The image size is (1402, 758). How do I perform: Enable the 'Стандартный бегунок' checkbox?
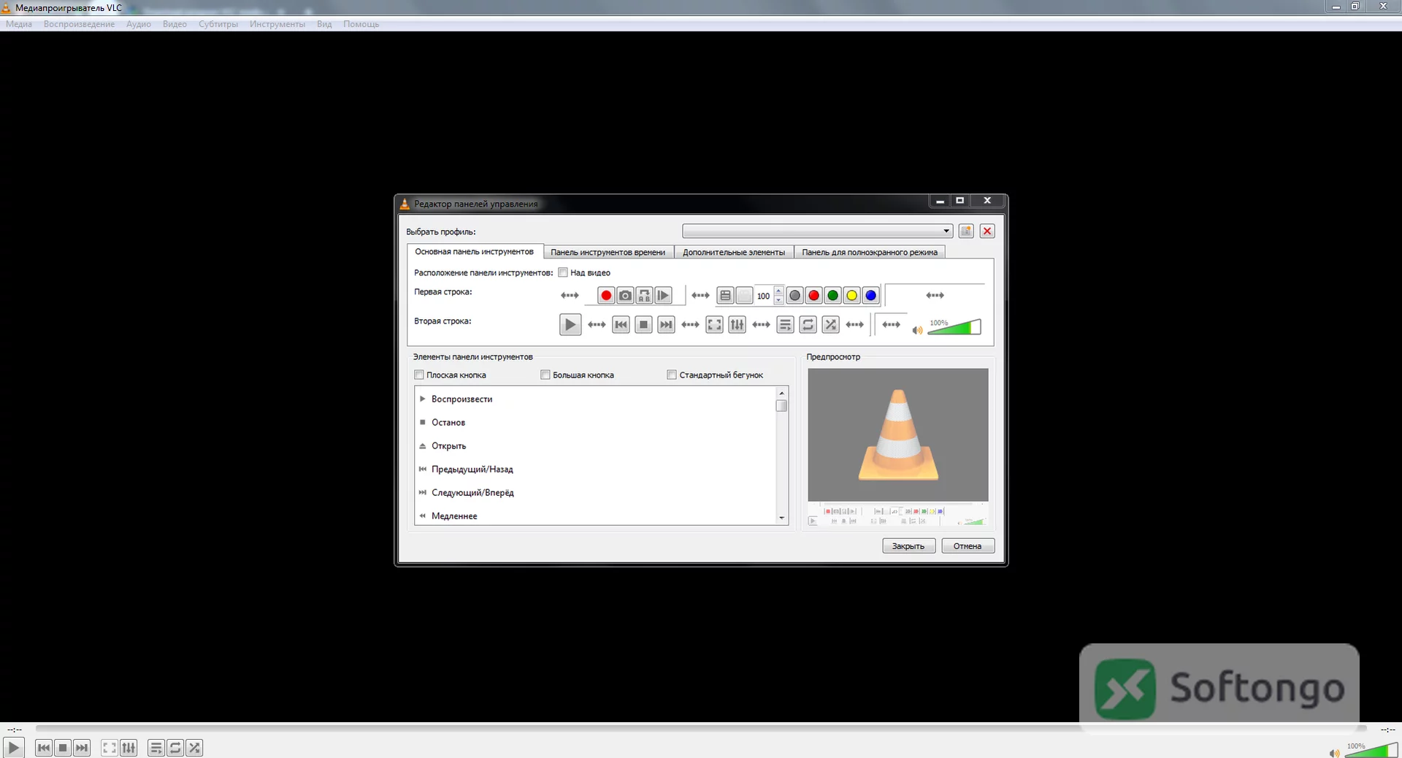pos(672,375)
